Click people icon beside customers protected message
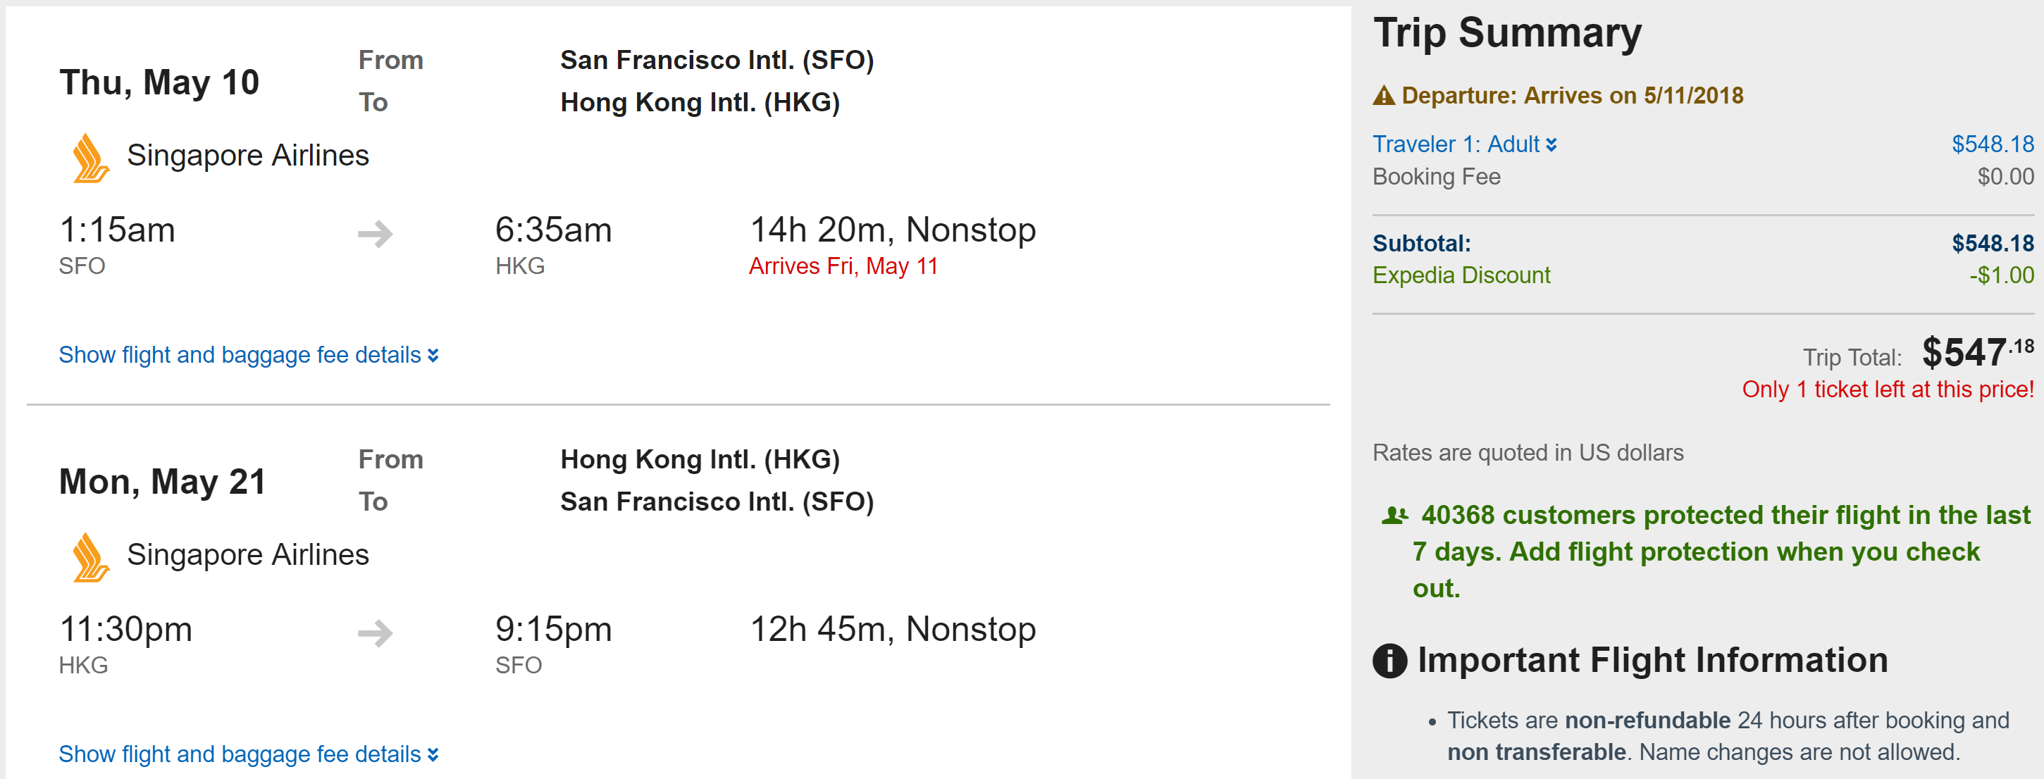The height and width of the screenshot is (779, 2044). tap(1394, 516)
